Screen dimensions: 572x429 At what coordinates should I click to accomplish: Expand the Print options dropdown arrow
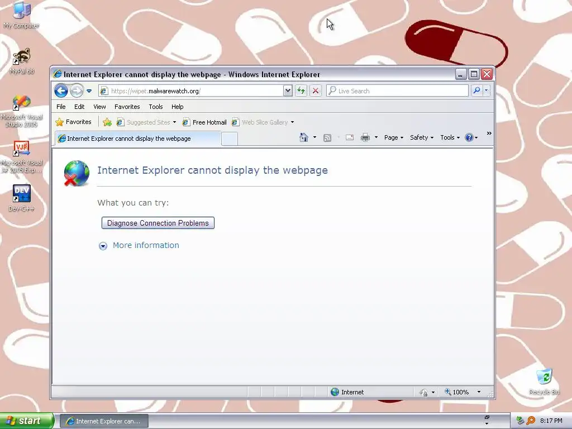pos(376,137)
